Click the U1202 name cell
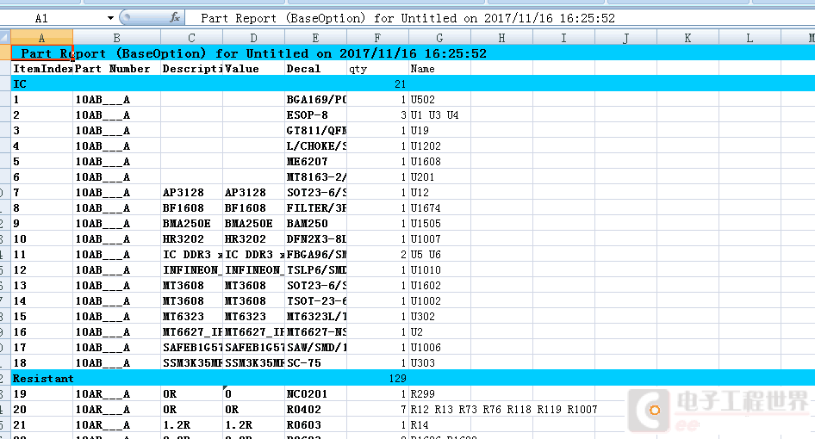Screen dimensions: 815x439 (x=439, y=146)
